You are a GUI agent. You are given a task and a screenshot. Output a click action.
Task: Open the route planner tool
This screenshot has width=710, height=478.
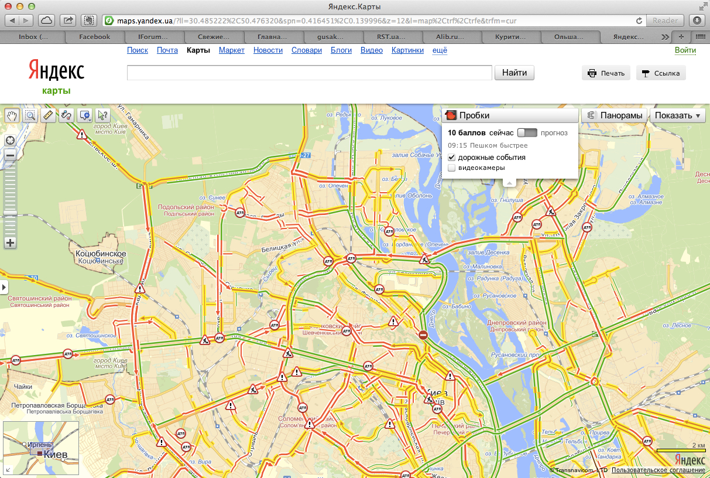(x=66, y=115)
